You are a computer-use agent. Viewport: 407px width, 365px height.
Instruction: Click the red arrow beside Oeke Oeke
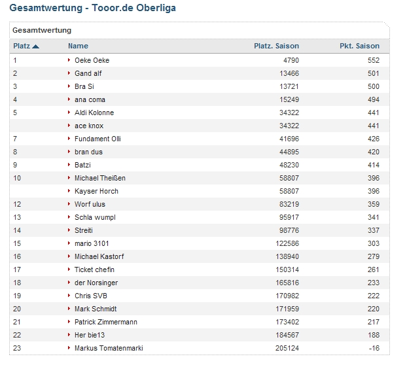[69, 60]
